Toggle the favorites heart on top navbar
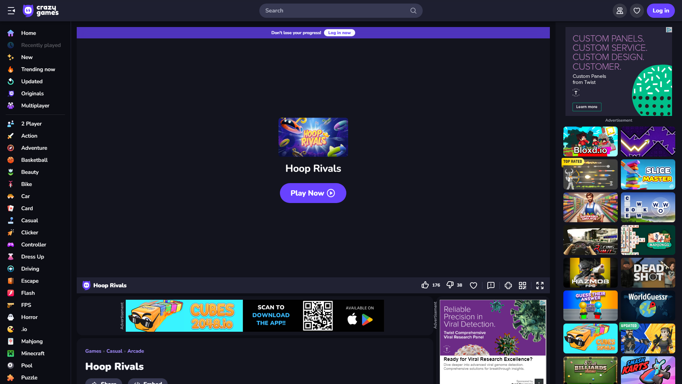The height and width of the screenshot is (384, 682). 637,11
